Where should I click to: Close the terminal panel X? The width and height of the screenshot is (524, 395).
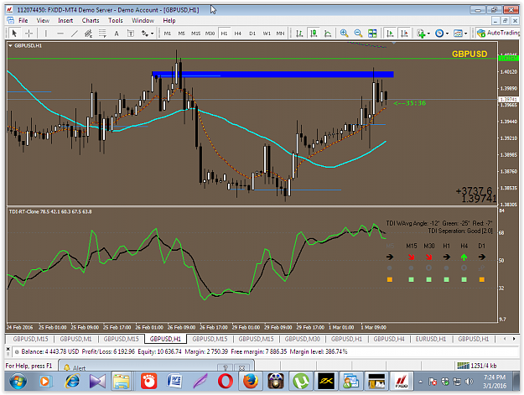8,349
